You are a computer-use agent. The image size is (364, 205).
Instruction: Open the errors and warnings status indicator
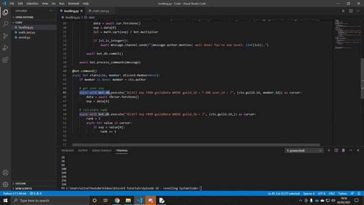tap(35, 194)
